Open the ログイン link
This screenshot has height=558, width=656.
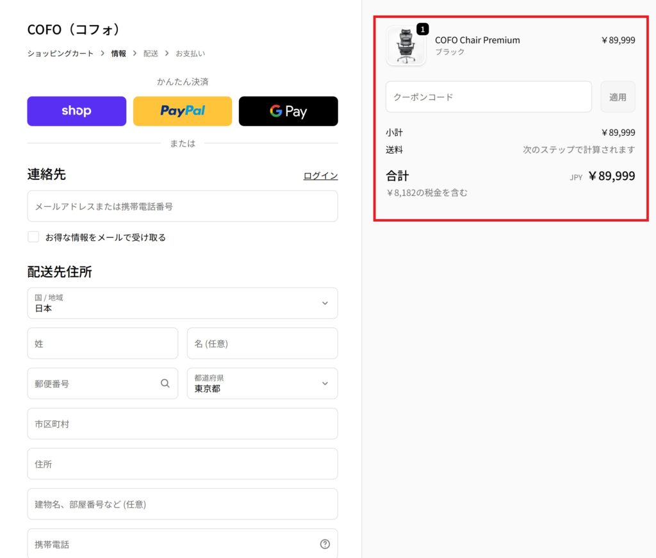tap(320, 175)
